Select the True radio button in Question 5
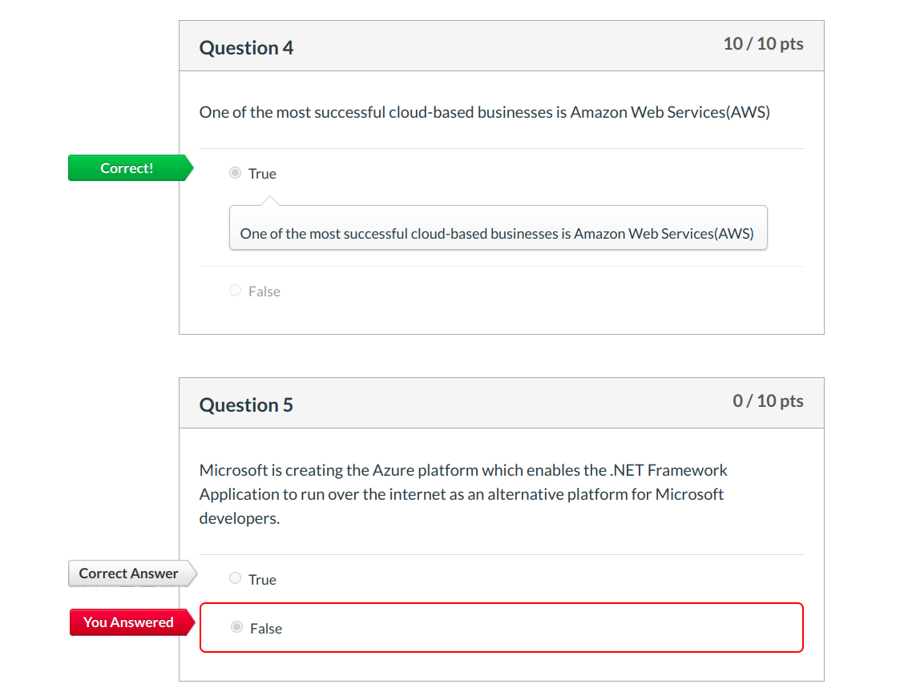This screenshot has height=696, width=908. 235,578
